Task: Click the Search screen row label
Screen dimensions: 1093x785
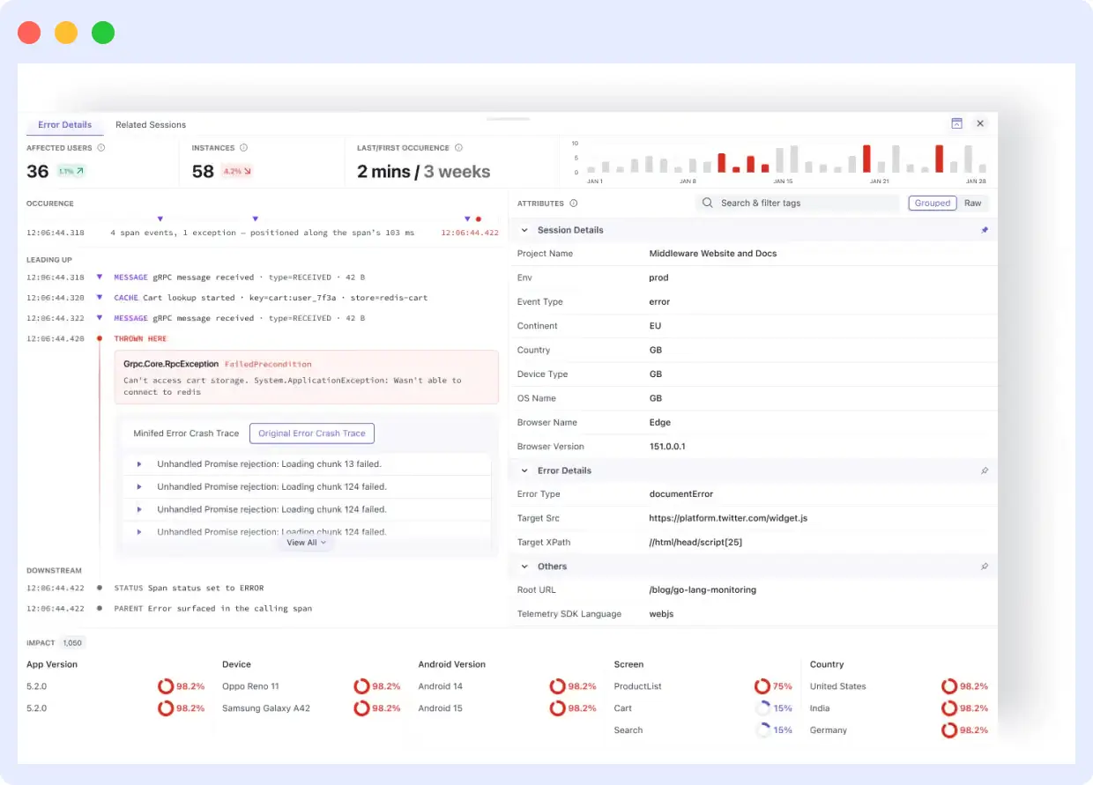Action: [628, 730]
